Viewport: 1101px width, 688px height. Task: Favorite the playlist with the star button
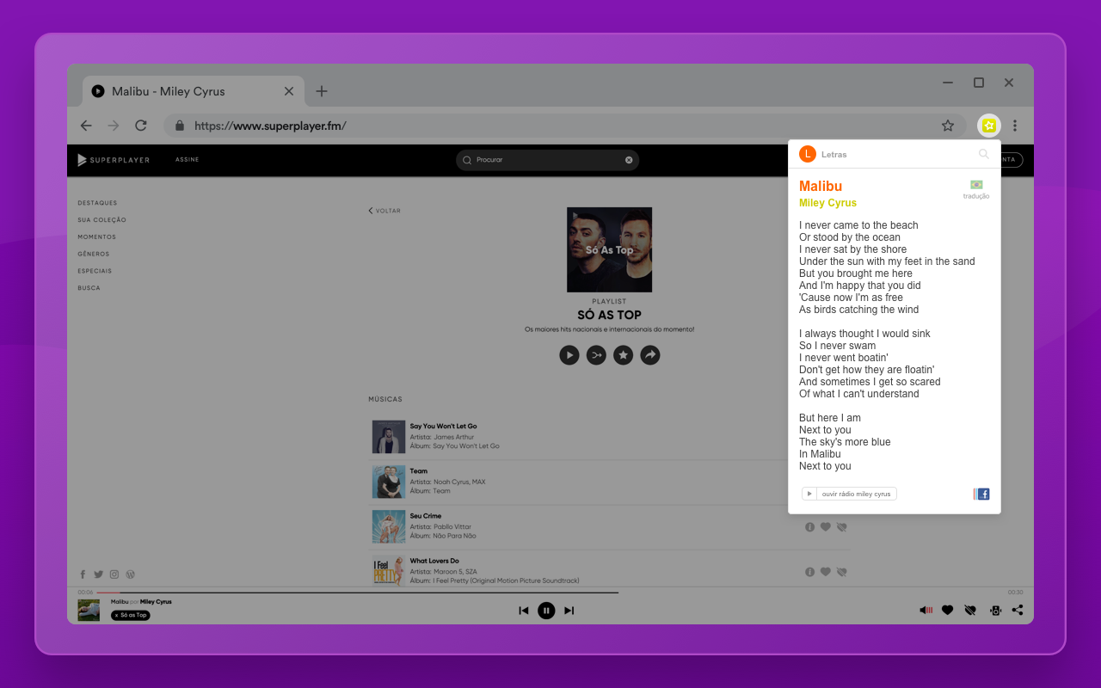[x=624, y=355]
